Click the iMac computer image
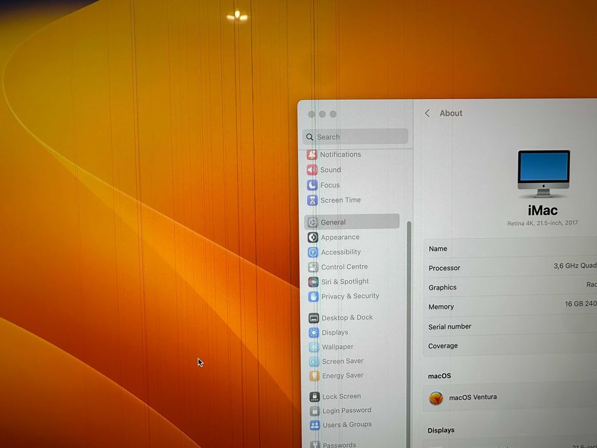 pos(544,173)
